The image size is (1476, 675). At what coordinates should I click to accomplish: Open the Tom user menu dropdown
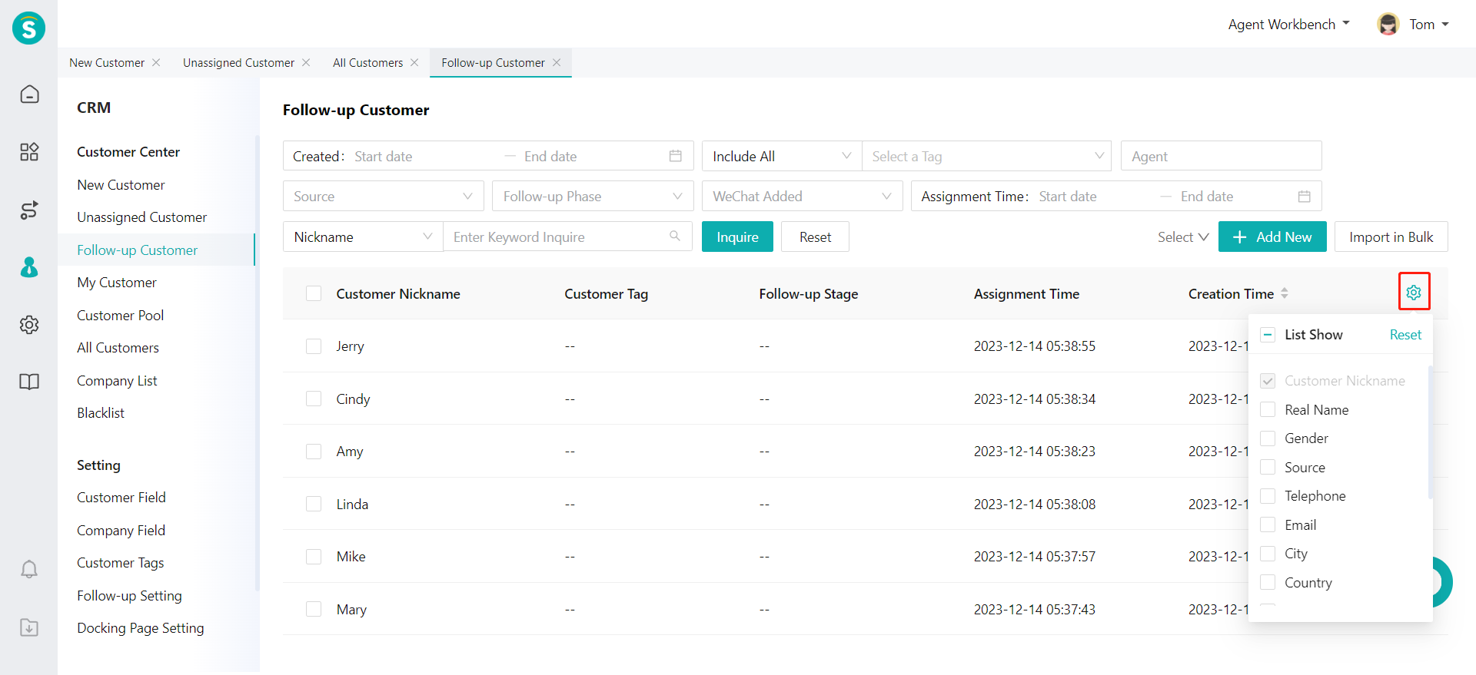[1429, 24]
